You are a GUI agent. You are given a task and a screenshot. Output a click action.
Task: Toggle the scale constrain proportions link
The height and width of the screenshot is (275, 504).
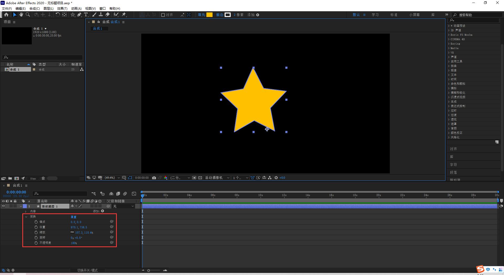(72, 232)
